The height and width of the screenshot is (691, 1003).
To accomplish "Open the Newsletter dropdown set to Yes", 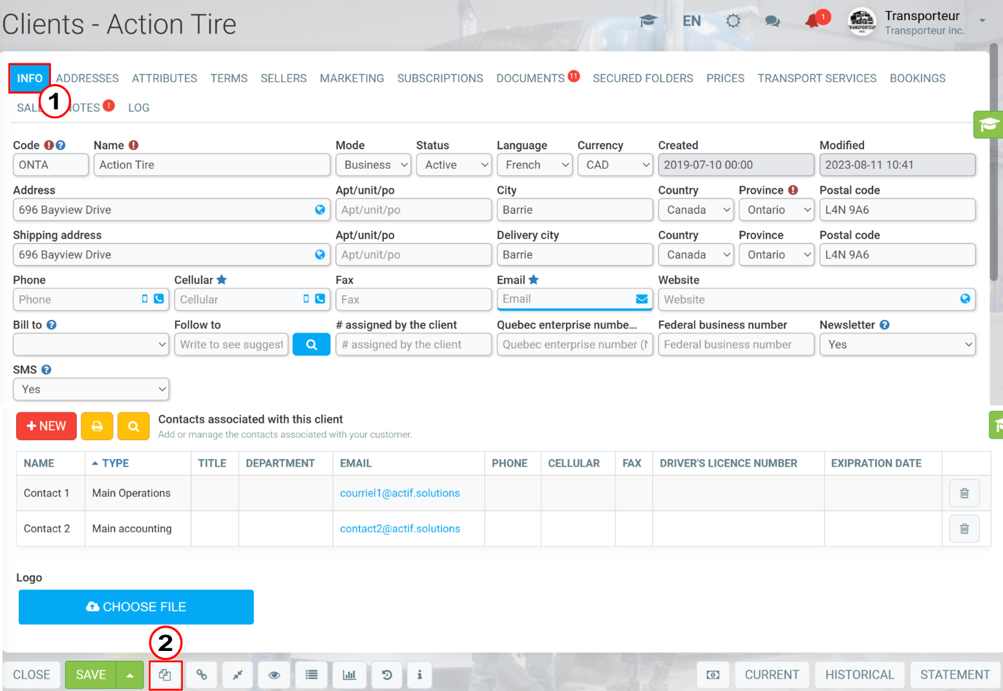I will 897,345.
